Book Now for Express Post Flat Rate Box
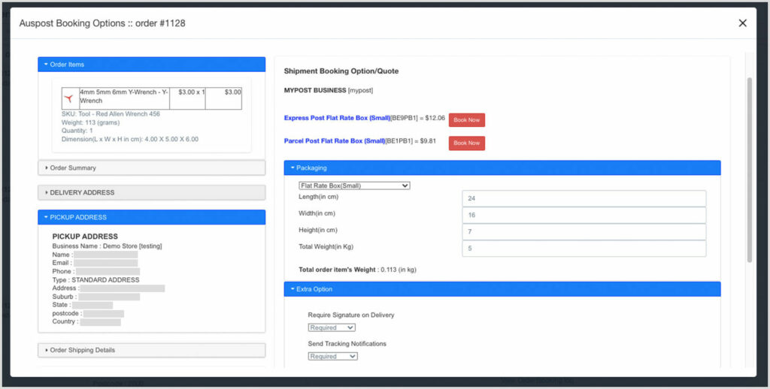This screenshot has height=389, width=770. coord(466,120)
